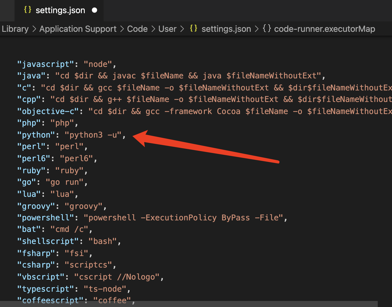Screen dimensions: 392x307
Task: Click the "vbscript" key
Action: tap(41, 277)
